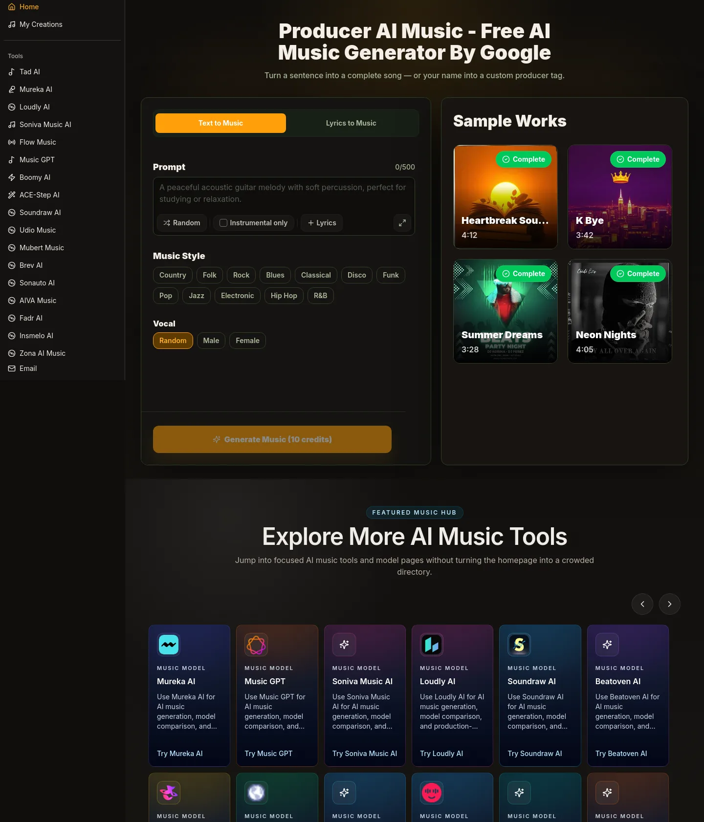Follow the Try Soniva Music AI link

point(365,754)
